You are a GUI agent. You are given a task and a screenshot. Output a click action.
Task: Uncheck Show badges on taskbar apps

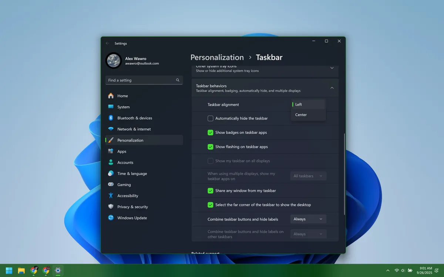click(211, 132)
